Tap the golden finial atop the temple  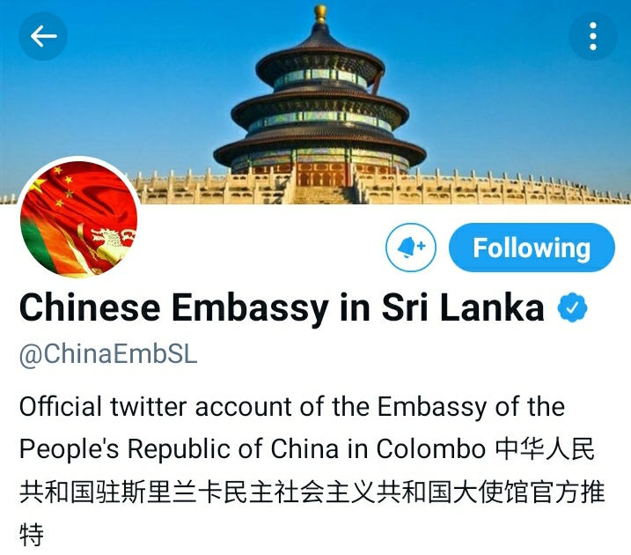(320, 13)
